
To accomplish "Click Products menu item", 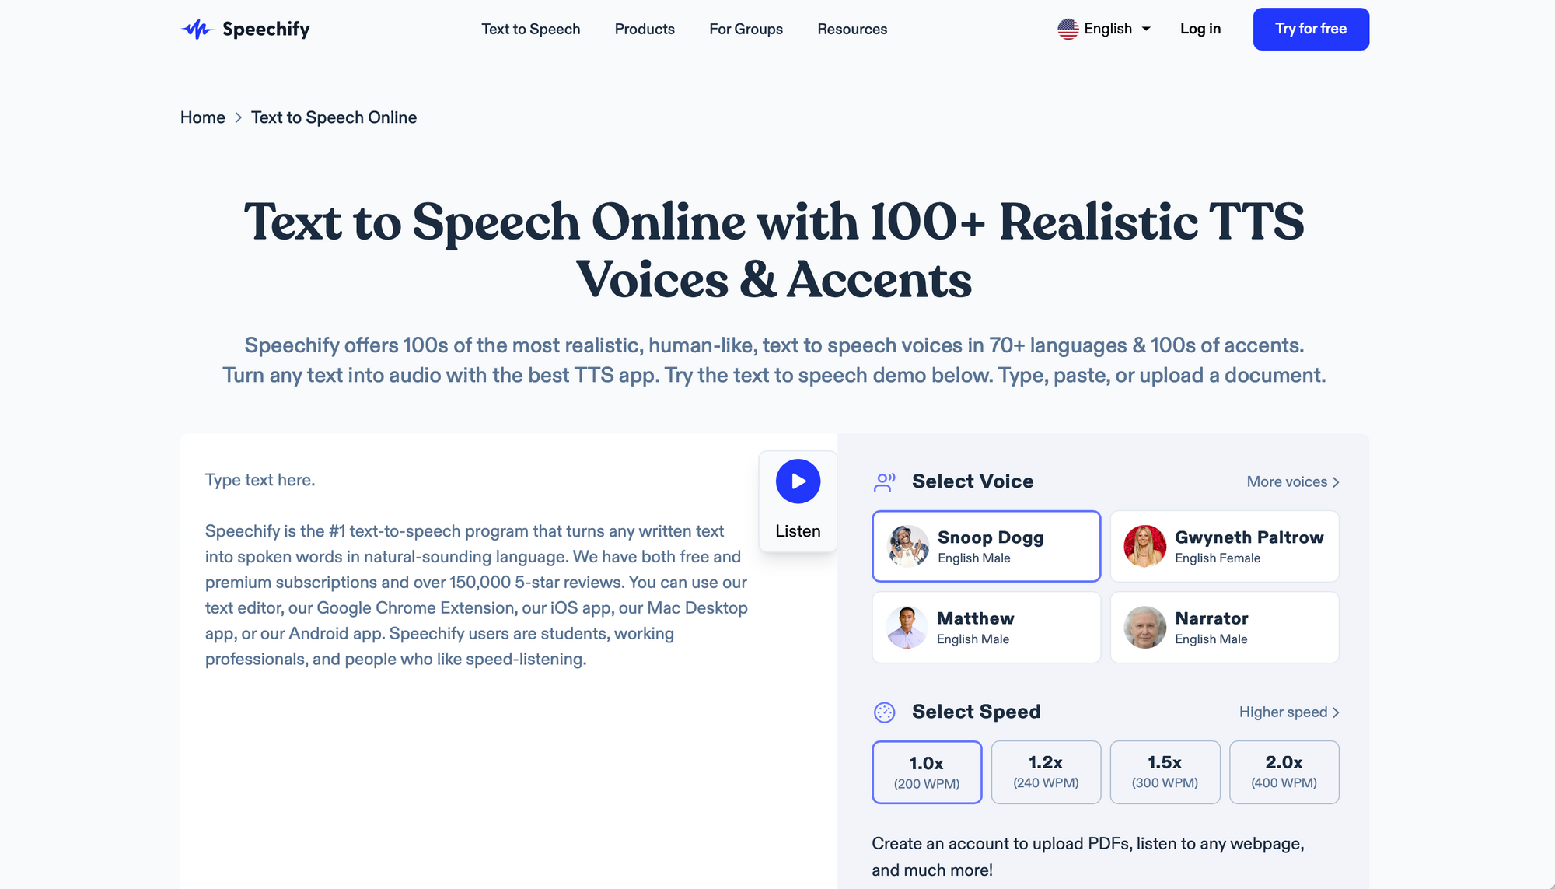I will [x=645, y=29].
